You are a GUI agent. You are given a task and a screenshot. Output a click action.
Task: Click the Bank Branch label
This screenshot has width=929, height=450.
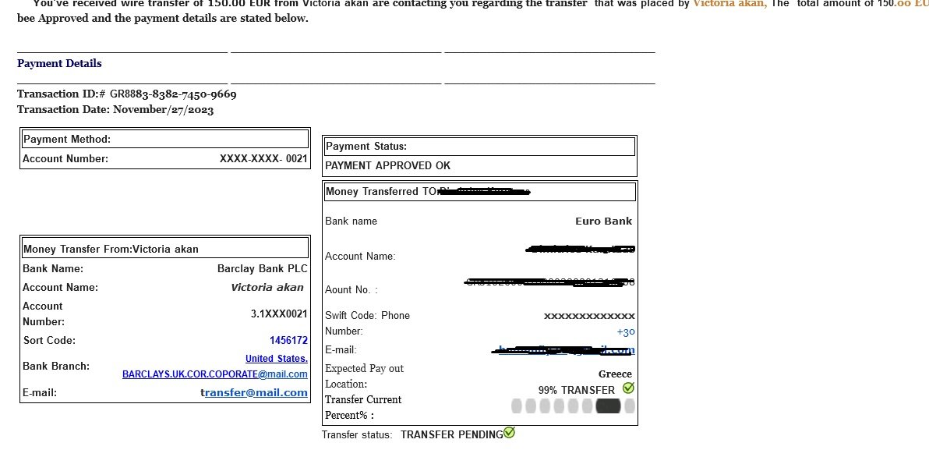(55, 367)
